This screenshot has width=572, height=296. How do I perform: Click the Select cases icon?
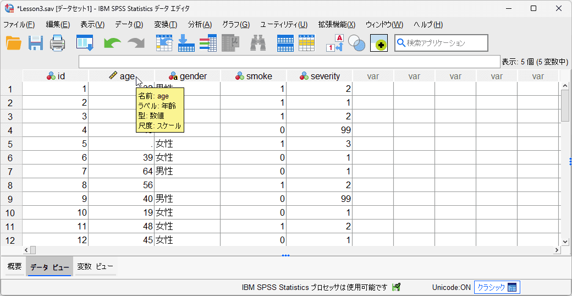(x=306, y=43)
